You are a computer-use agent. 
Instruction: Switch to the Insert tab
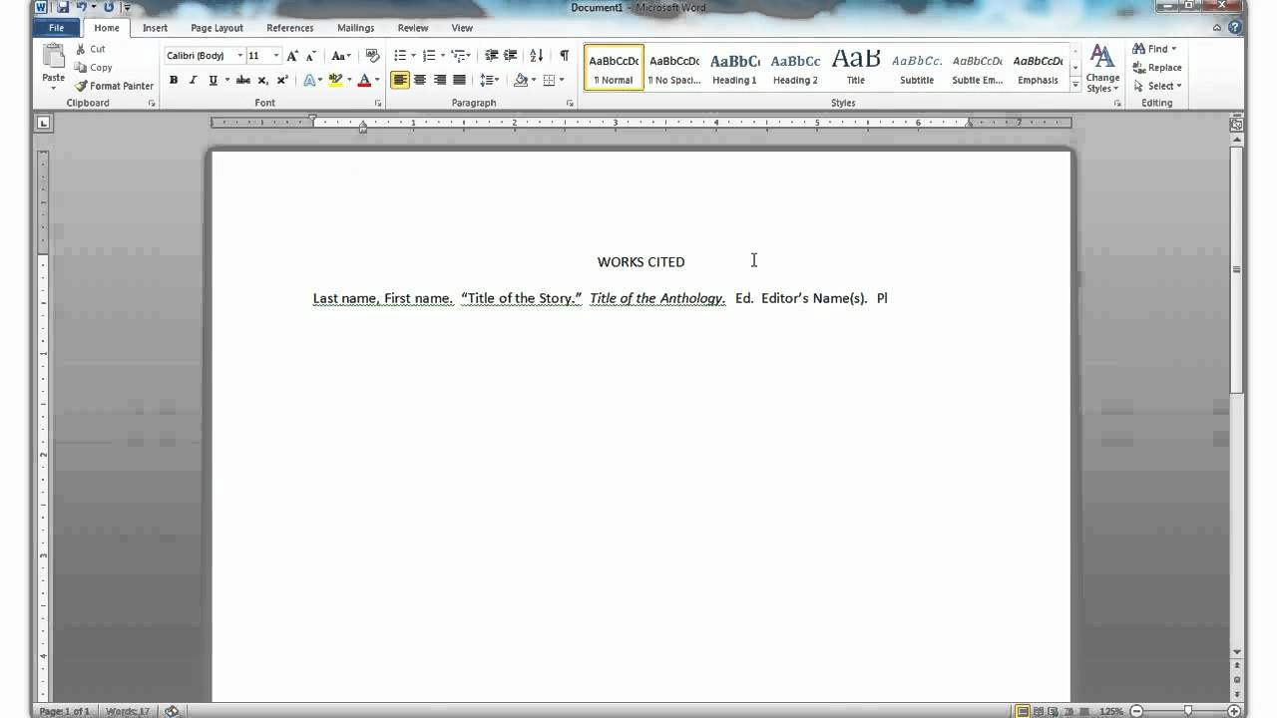155,28
